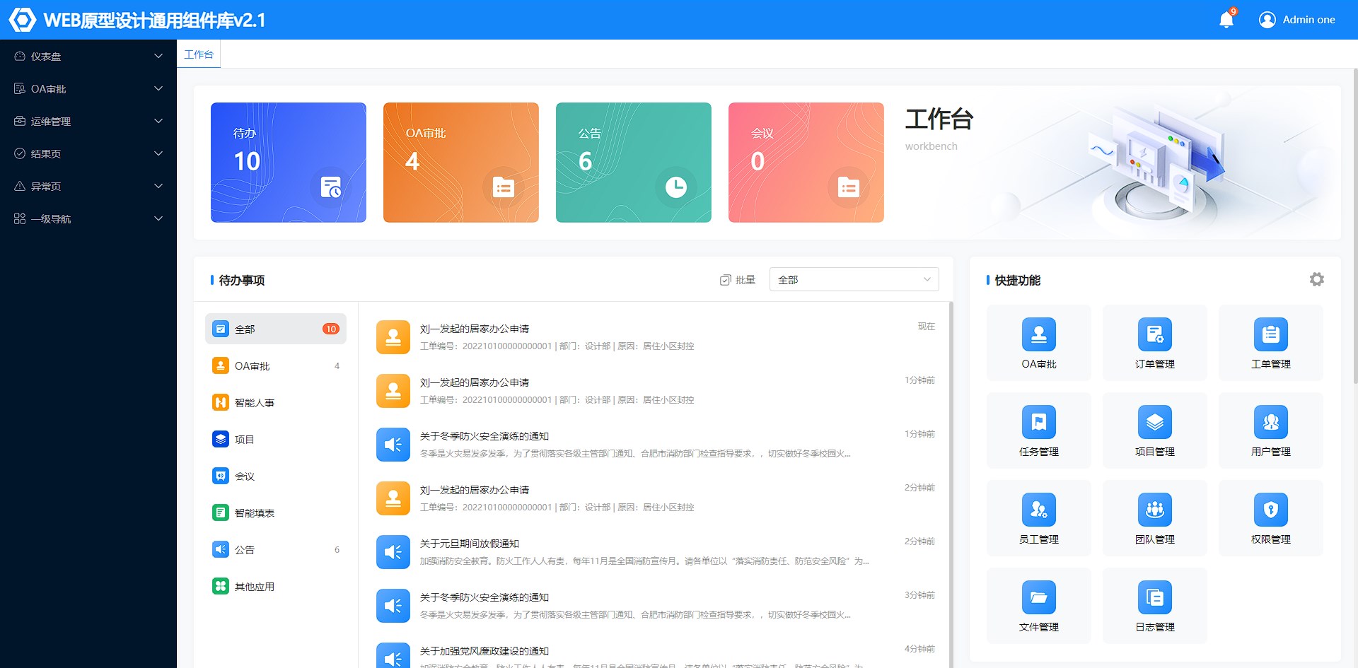Open Admin one user profile
1358x668 pixels.
coord(1297,20)
